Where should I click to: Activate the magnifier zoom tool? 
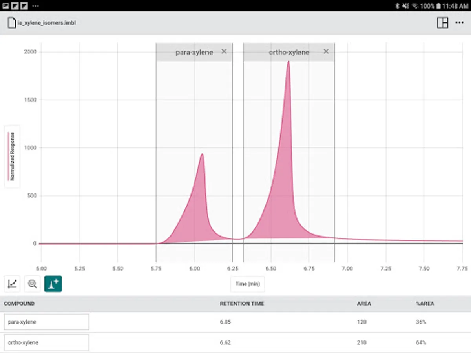click(x=33, y=284)
